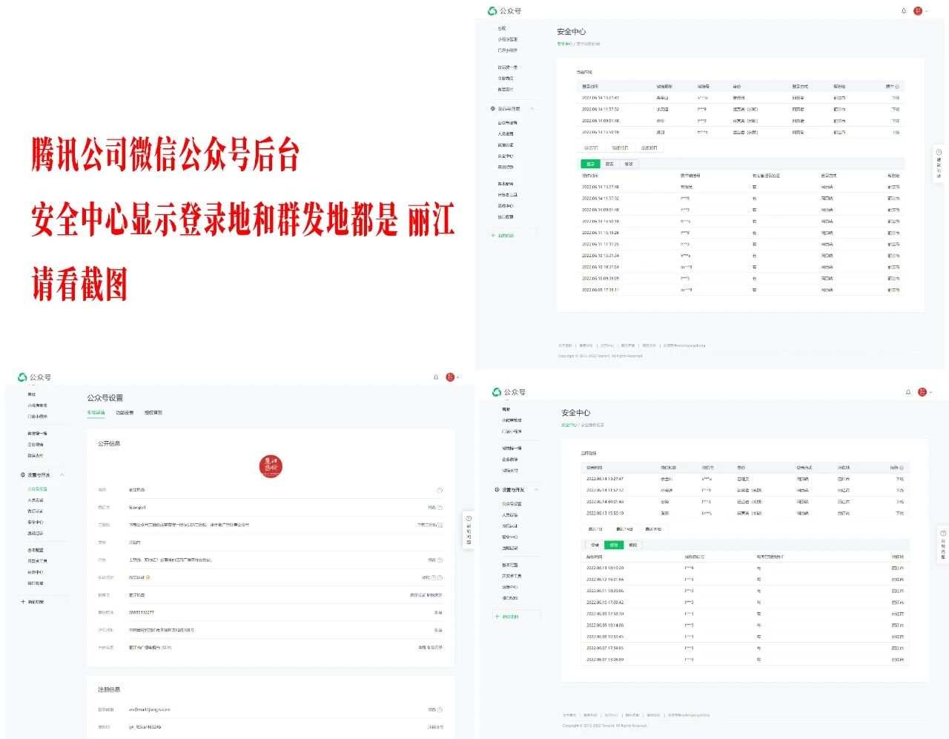Click 设置与开发 gear icon in 登录-tab screenshot

point(493,109)
